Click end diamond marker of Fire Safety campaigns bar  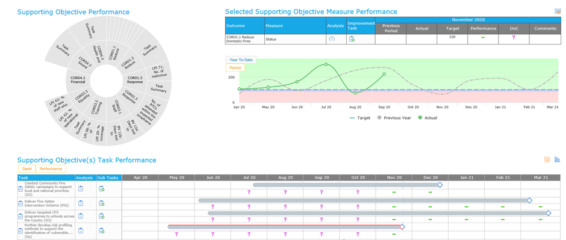pyautogui.click(x=440, y=185)
